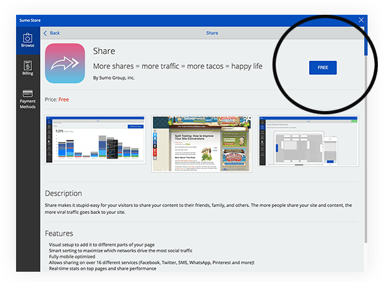392x282 pixels.
Task: Click the Share app arrow icon
Action: point(66,63)
